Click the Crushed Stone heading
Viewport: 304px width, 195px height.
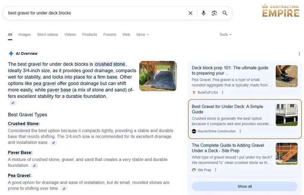(24, 124)
